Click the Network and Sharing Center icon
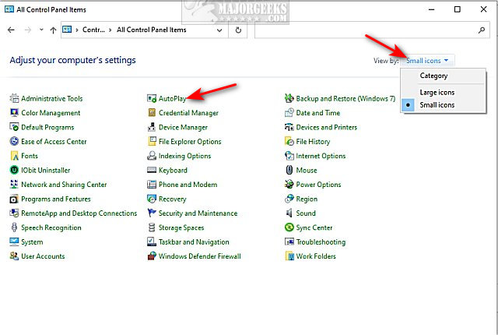 14,185
